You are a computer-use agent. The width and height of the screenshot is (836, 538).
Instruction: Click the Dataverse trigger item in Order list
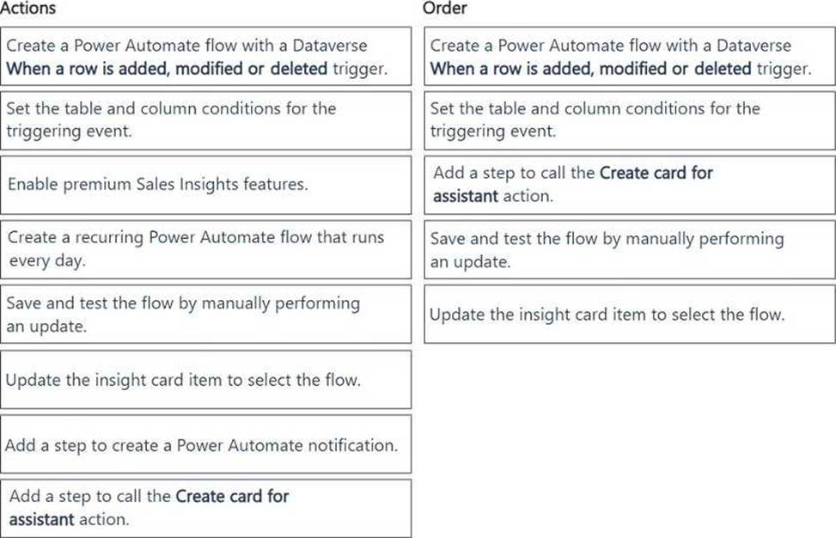tap(630, 56)
